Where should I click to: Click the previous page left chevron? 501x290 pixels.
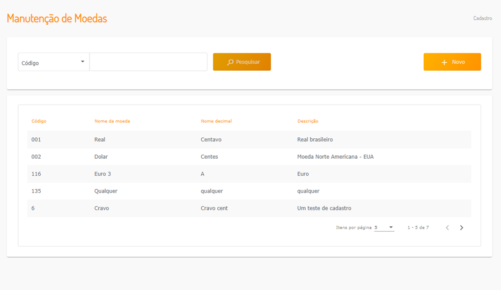(x=447, y=228)
